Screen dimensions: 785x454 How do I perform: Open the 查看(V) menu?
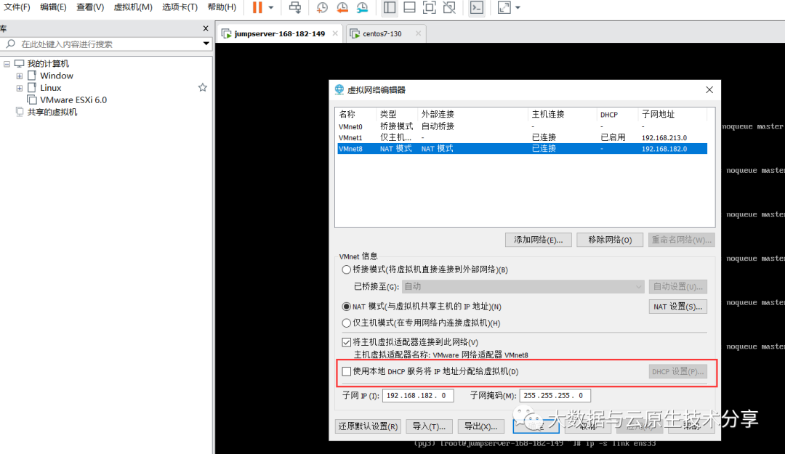click(x=90, y=7)
